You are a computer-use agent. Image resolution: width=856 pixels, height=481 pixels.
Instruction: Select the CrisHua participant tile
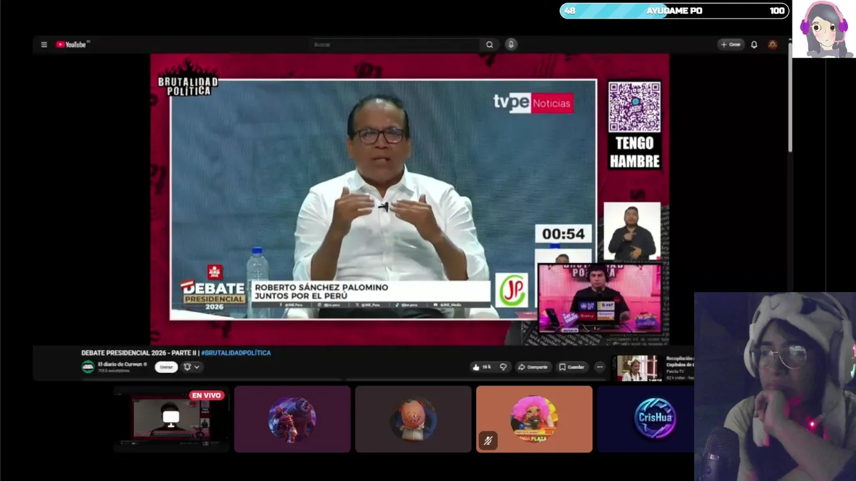645,419
